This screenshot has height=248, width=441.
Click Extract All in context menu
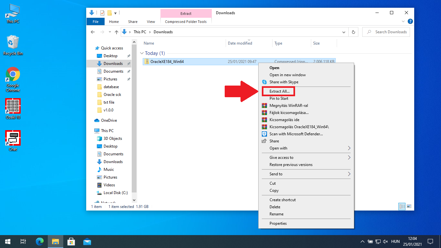(x=279, y=91)
